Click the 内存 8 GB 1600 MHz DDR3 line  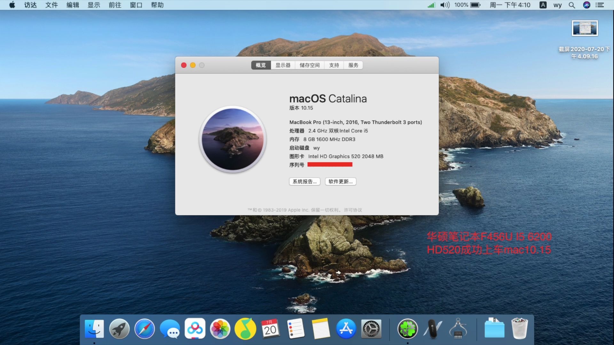[x=322, y=139]
